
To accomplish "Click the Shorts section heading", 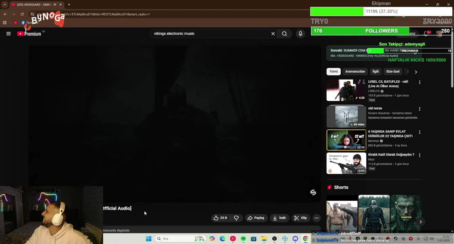I will (x=341, y=187).
